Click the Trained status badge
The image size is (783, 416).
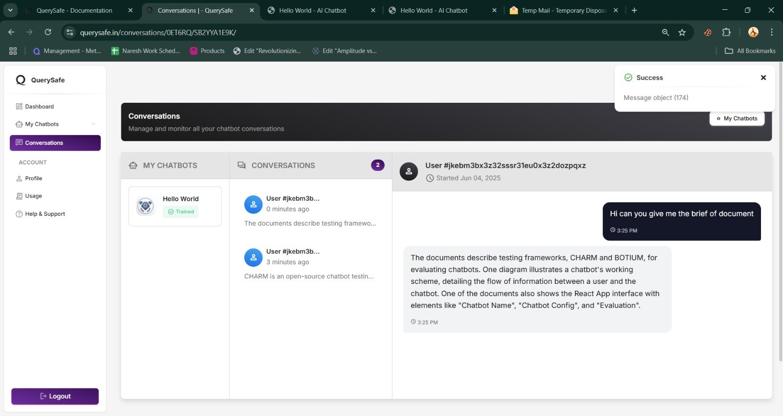coord(181,212)
